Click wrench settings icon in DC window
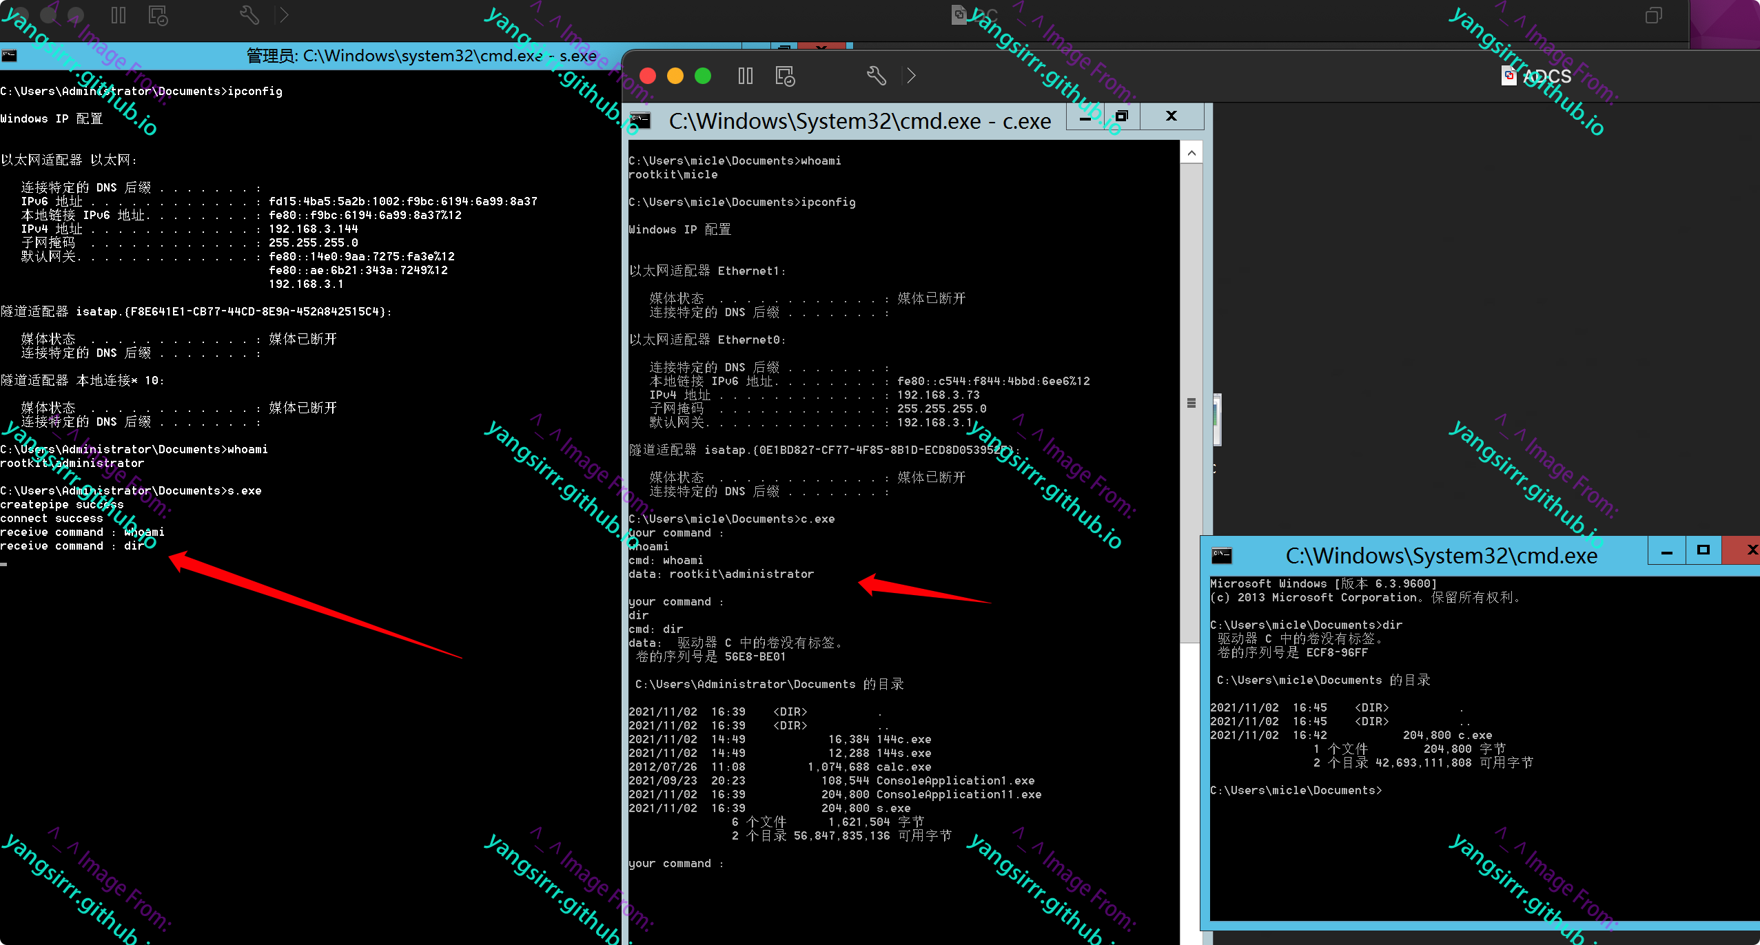This screenshot has height=945, width=1760. click(x=249, y=15)
